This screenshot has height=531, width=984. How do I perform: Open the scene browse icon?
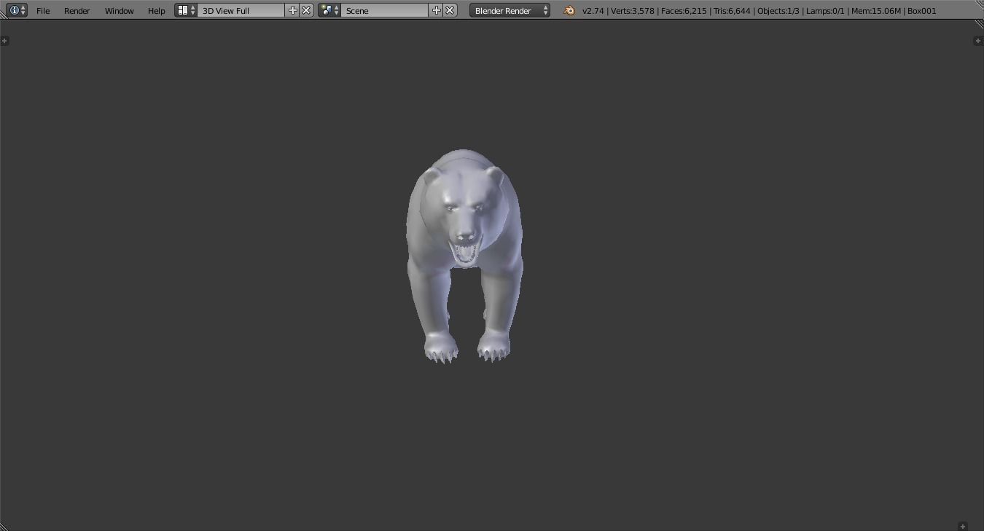pyautogui.click(x=329, y=10)
